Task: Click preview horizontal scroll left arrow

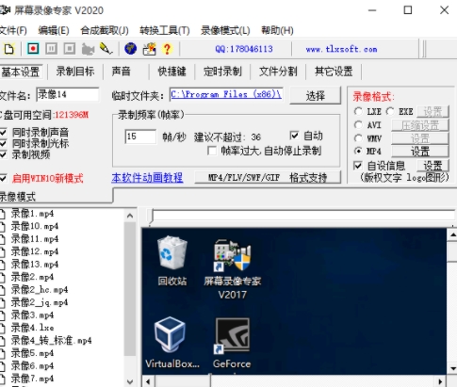Action: point(148,381)
